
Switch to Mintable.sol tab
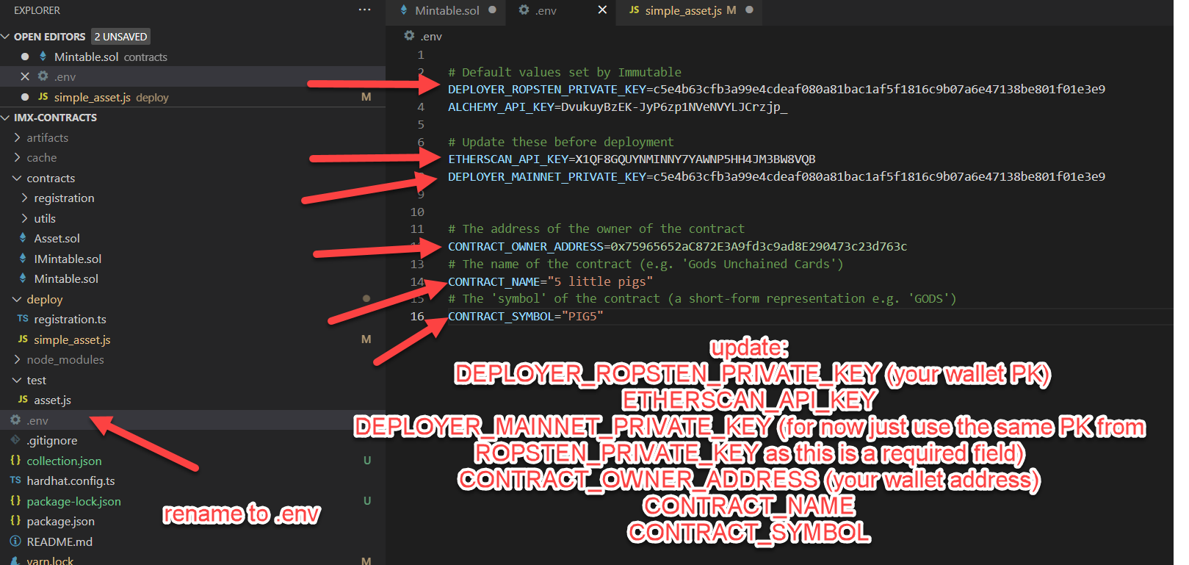447,10
